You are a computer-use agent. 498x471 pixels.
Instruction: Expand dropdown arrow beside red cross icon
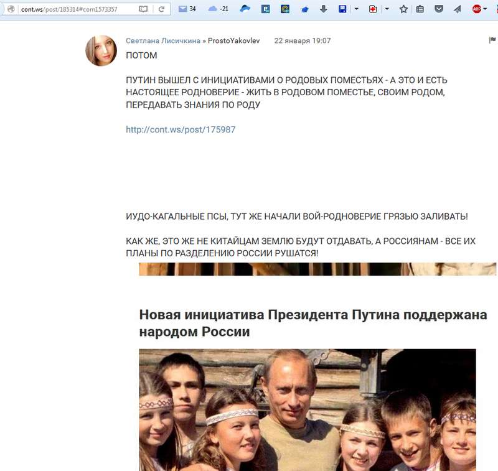387,9
